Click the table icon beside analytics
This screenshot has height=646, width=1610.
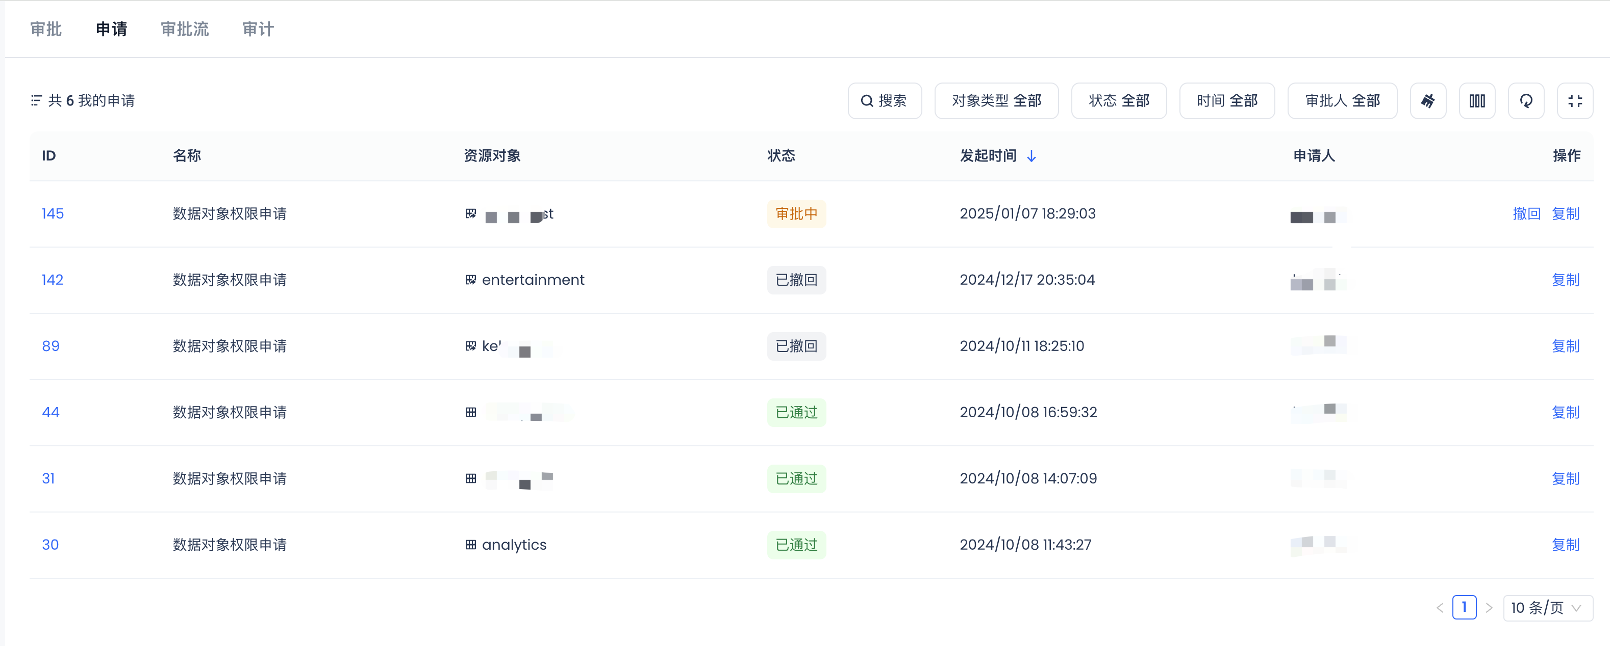tap(471, 544)
